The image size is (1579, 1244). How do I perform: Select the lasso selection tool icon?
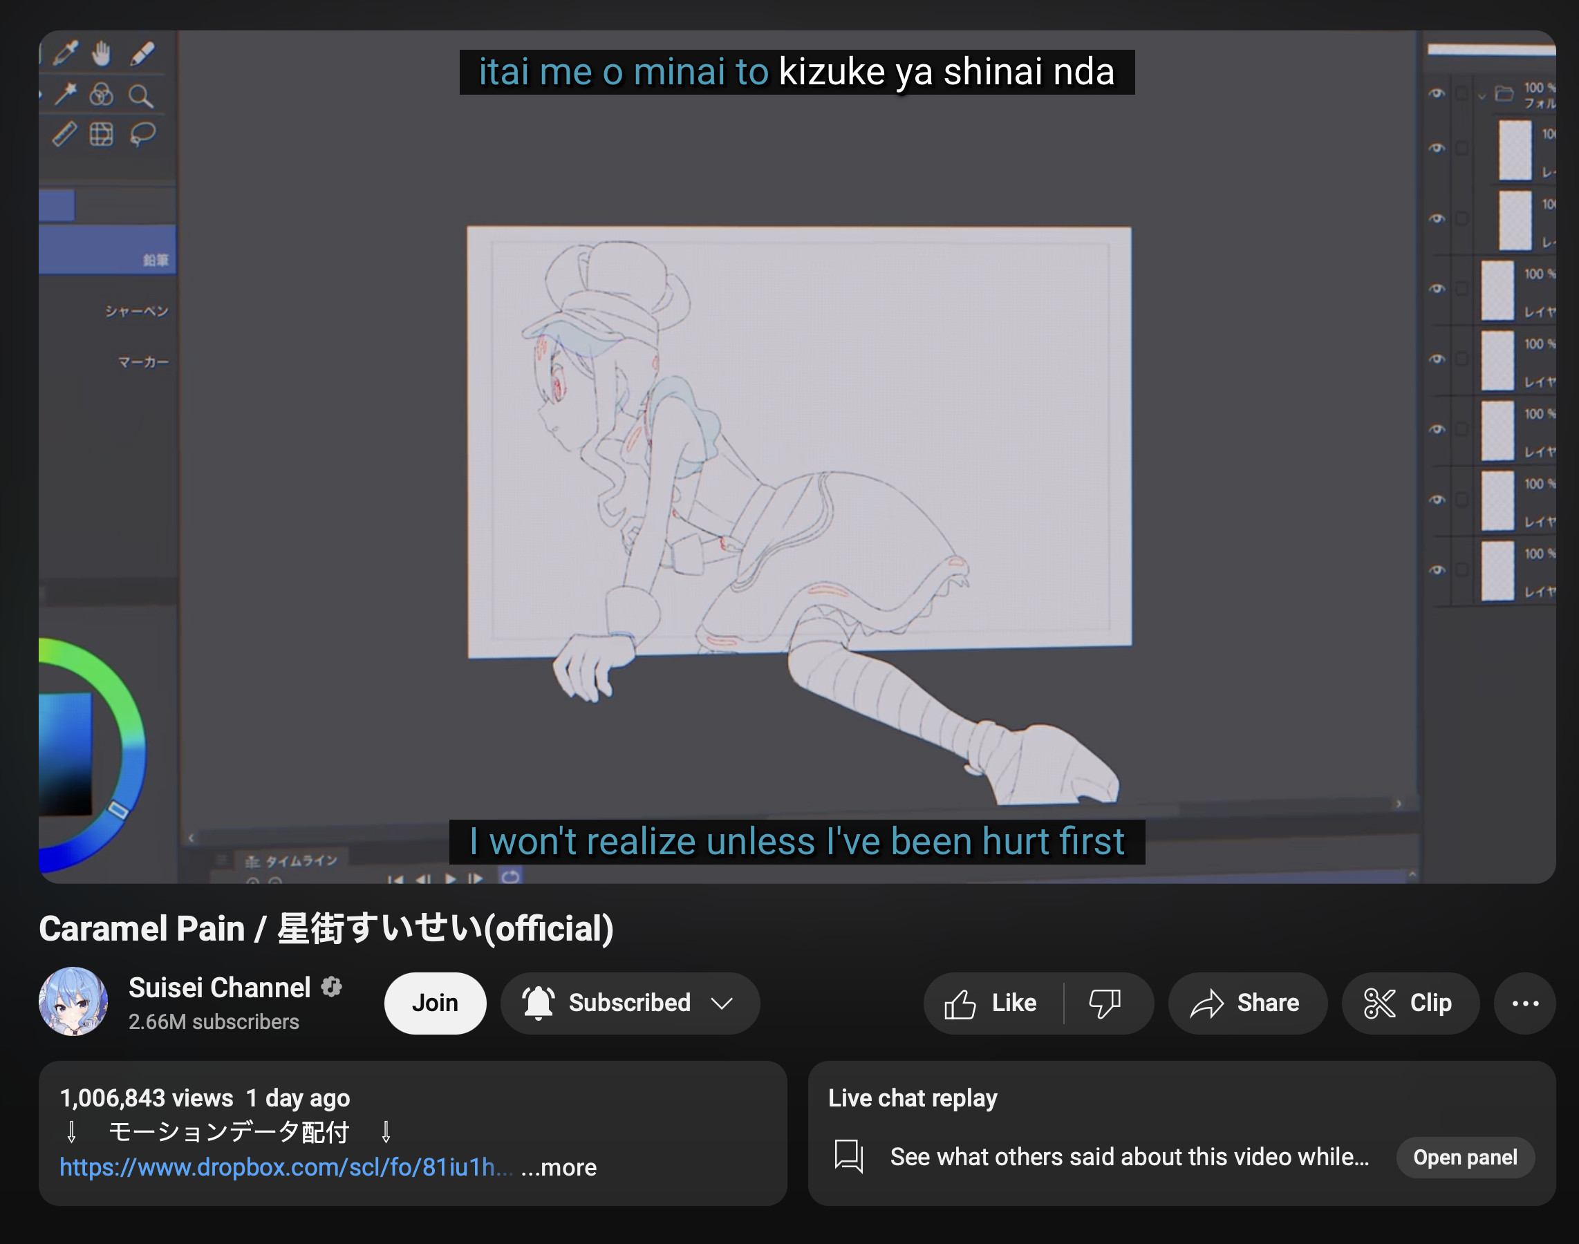[142, 135]
